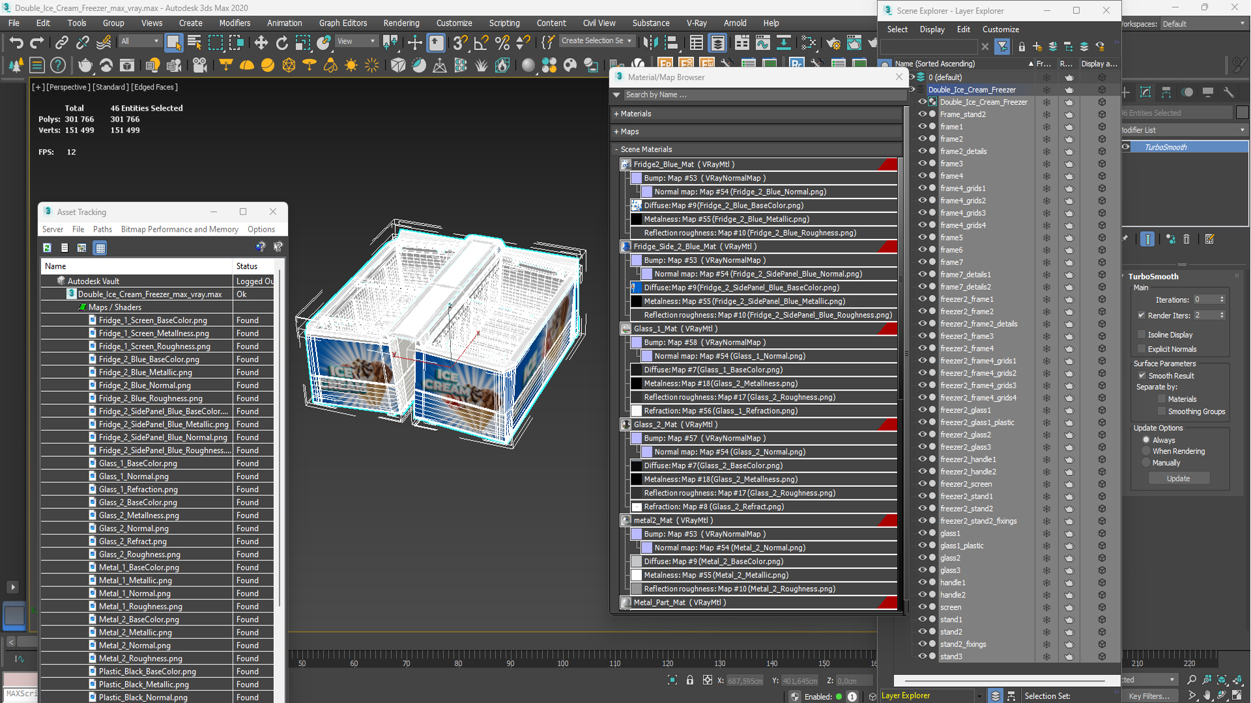This screenshot has height=703, width=1251.
Task: Toggle the Isoline Display checkbox
Action: 1141,335
